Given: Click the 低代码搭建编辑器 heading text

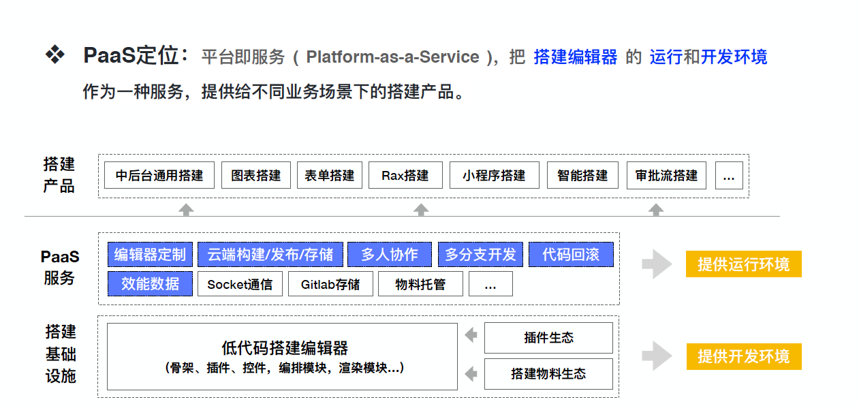Looking at the screenshot, I should (x=285, y=348).
